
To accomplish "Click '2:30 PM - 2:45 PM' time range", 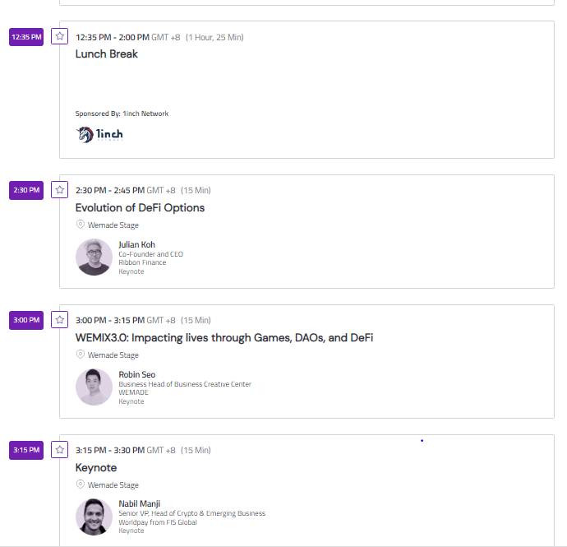I will tap(110, 190).
